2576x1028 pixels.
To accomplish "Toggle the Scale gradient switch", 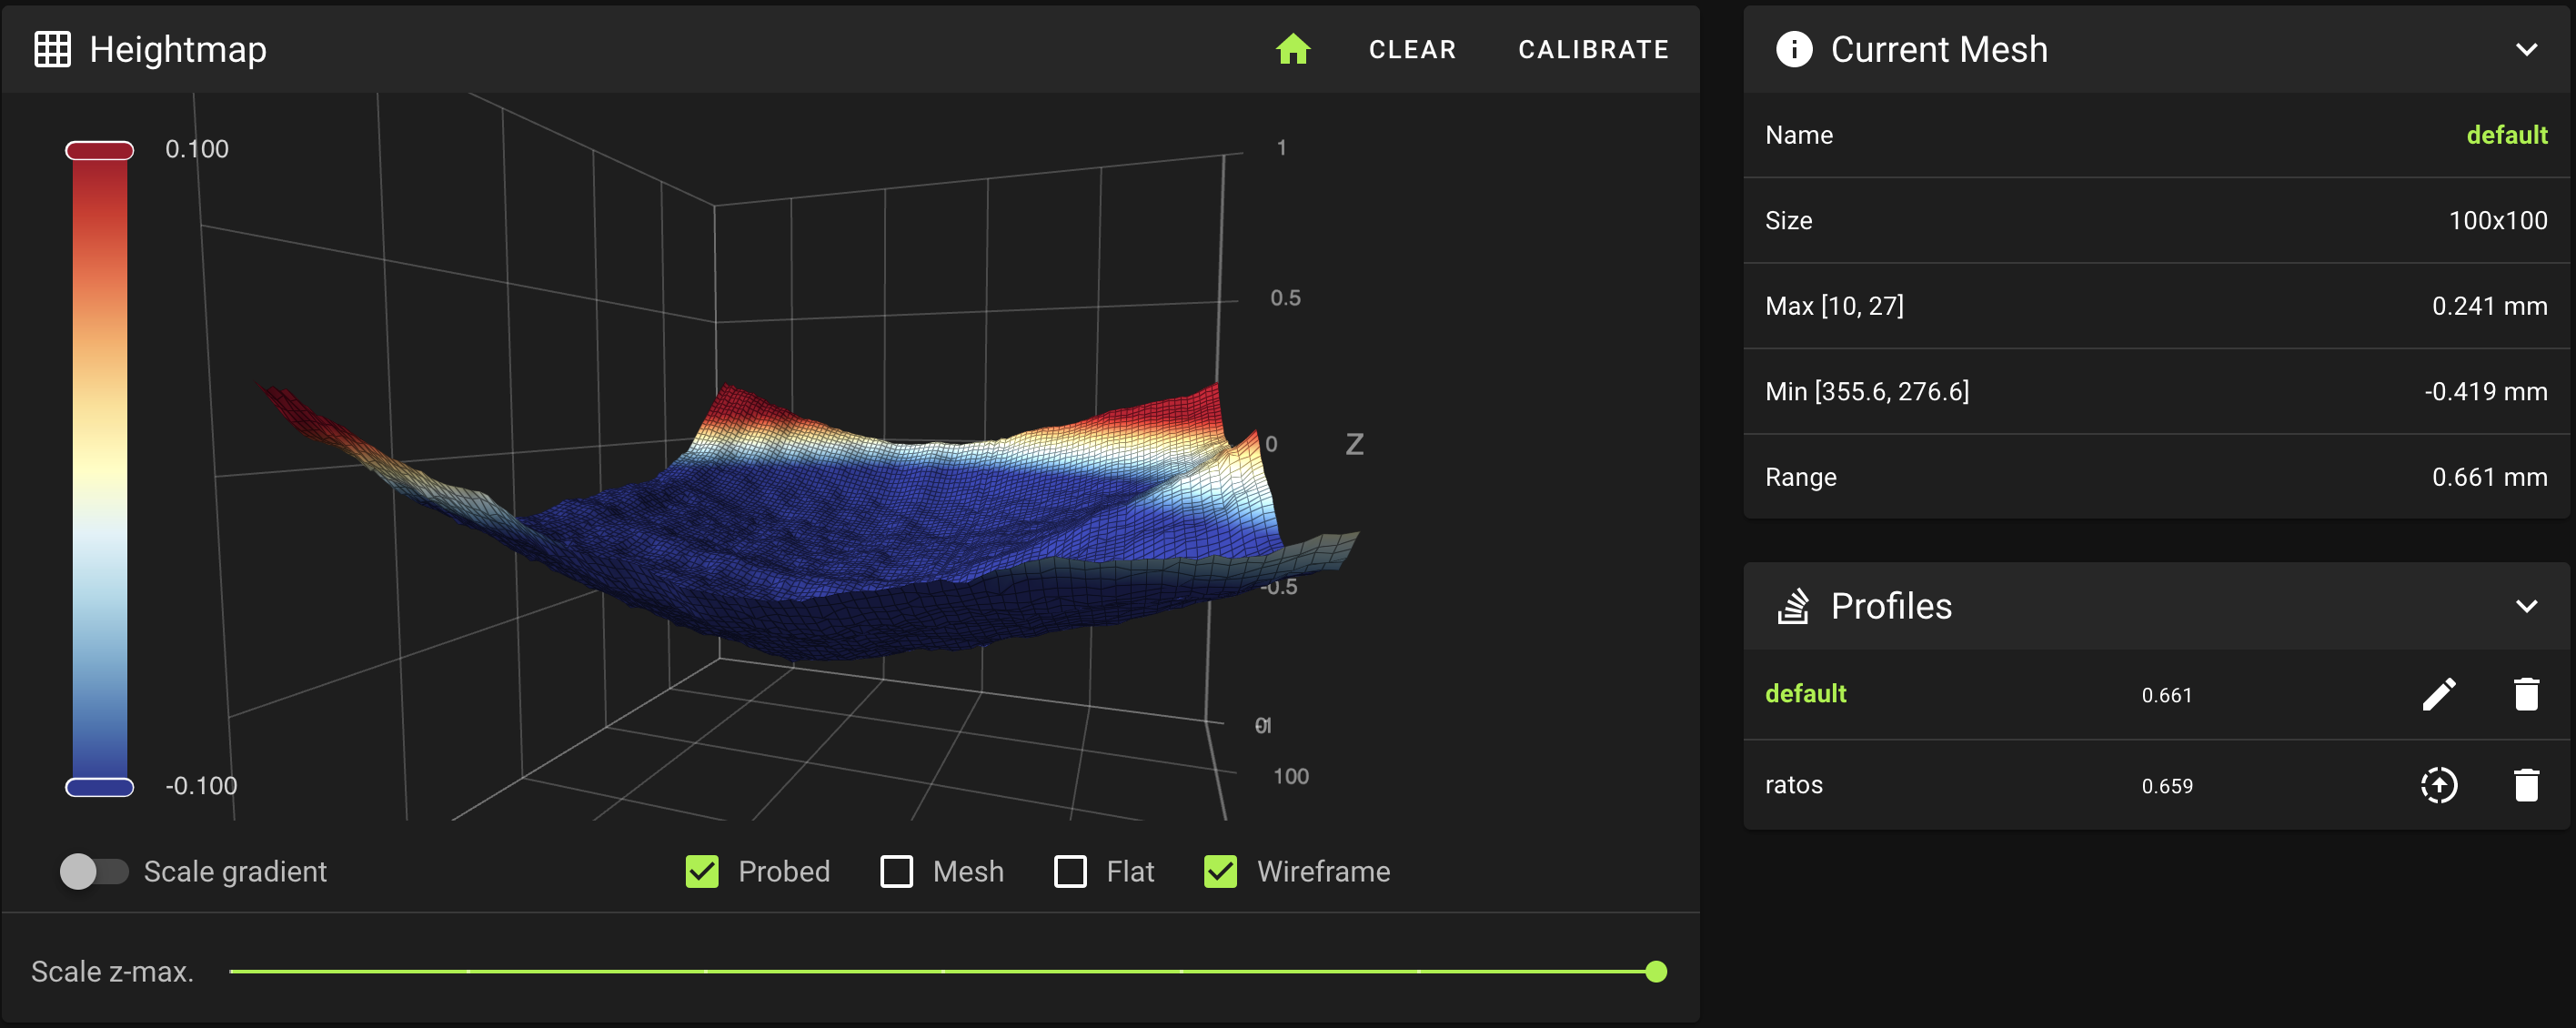I will (94, 871).
